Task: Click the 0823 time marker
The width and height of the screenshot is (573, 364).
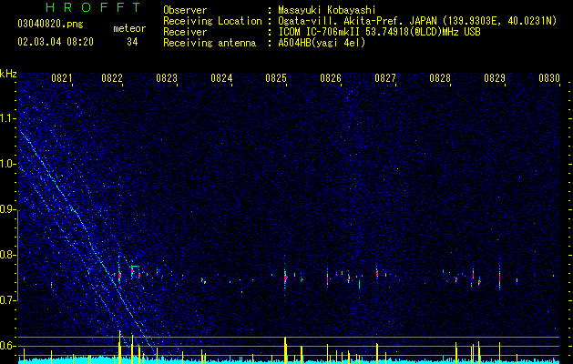Action: point(167,78)
